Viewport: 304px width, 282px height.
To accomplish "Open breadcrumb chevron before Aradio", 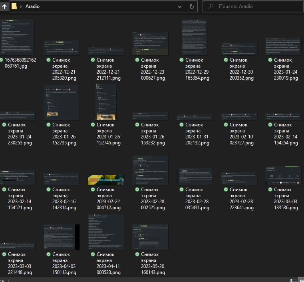I will (x=20, y=6).
